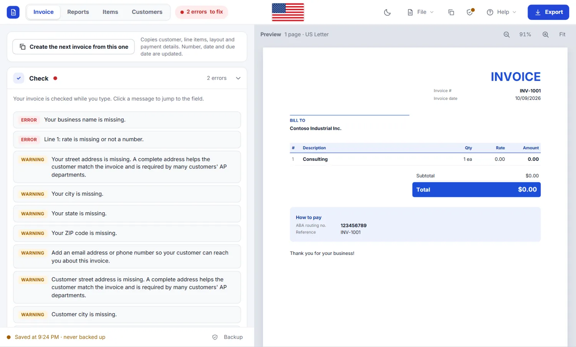Jump to the business name missing error

coord(127,120)
